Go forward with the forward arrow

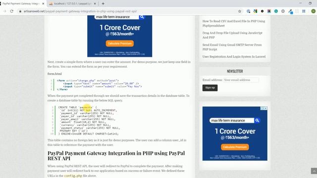tap(5, 11)
